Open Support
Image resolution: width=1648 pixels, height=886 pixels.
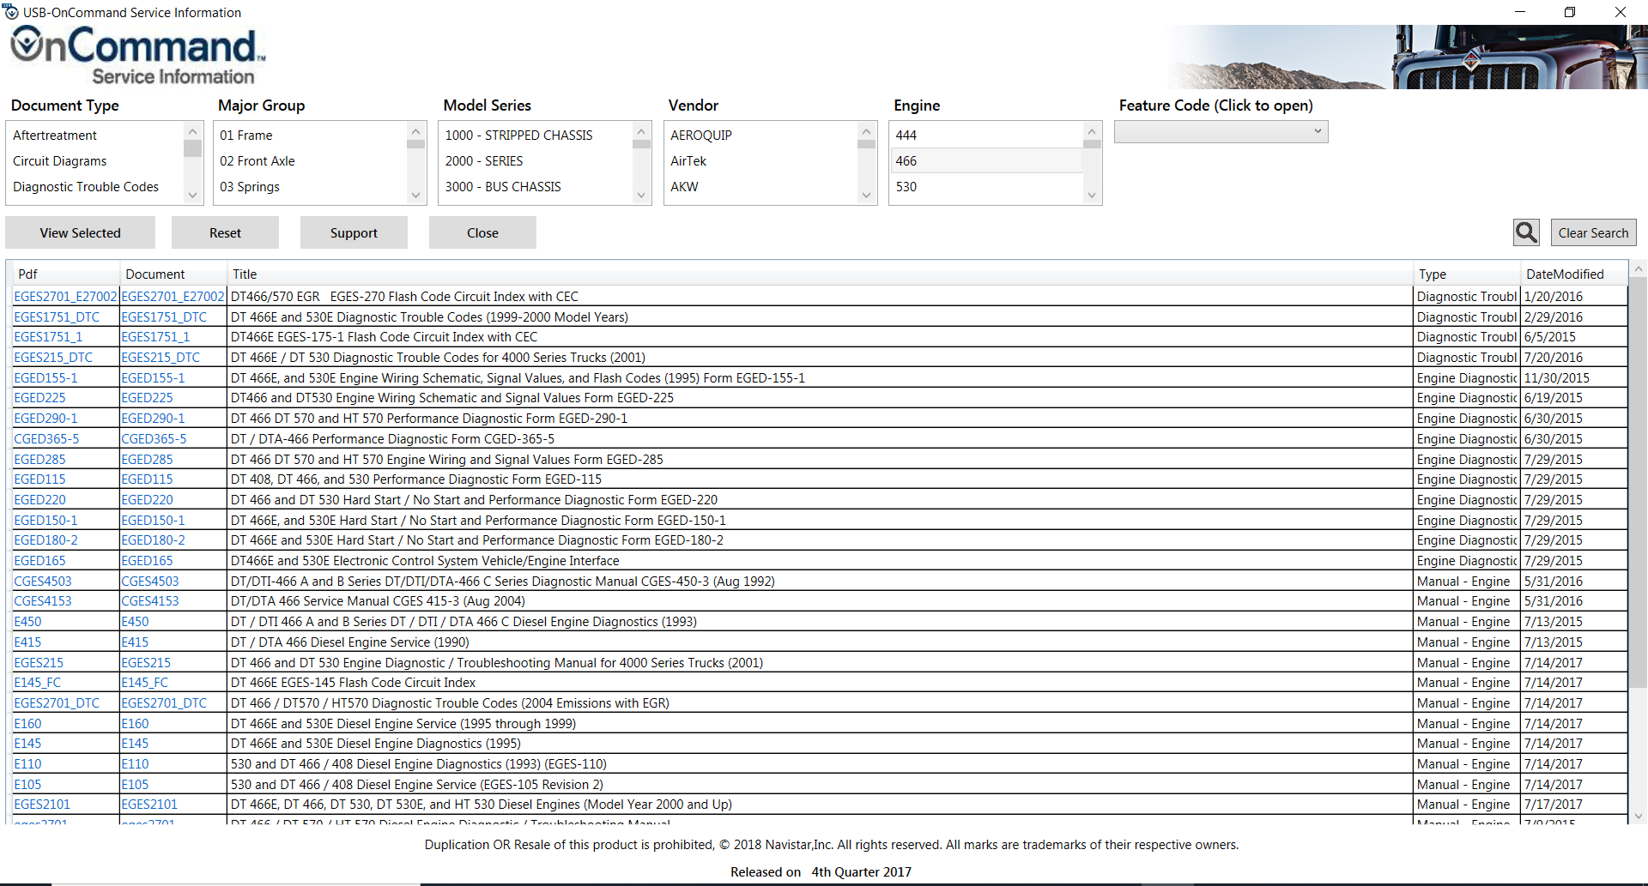(354, 232)
